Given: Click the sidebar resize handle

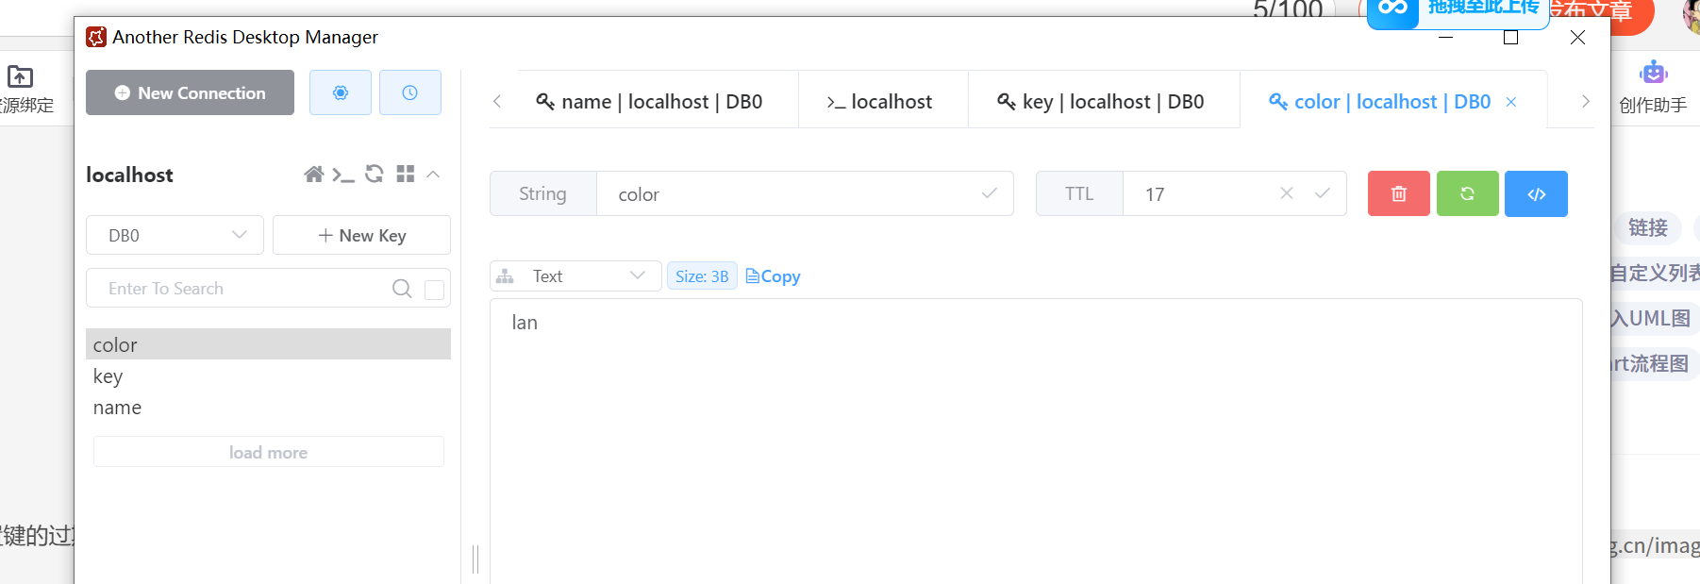Looking at the screenshot, I should tap(475, 559).
